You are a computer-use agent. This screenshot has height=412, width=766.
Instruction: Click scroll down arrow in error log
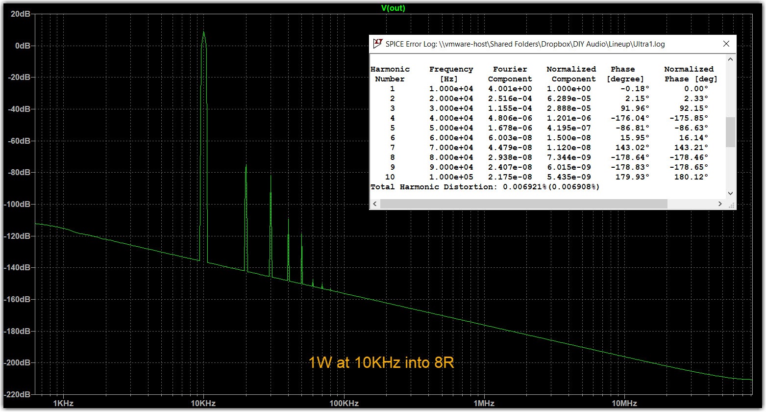(x=730, y=193)
